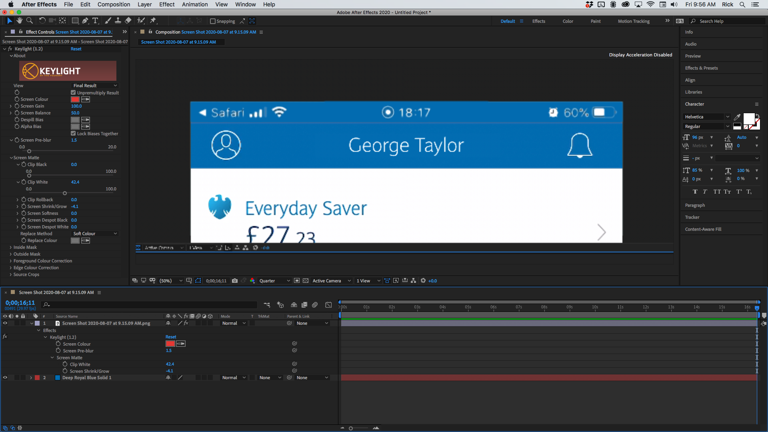Hide the Deep Royal Blue Solid 1 layer
The image size is (768, 432).
point(5,377)
